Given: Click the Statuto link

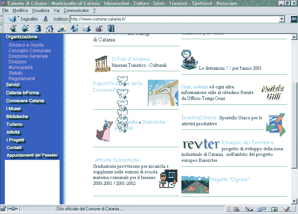Looking at the screenshot, I should click(x=16, y=73).
